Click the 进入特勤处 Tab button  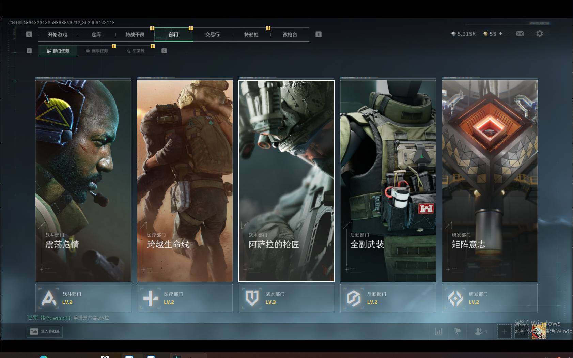[45, 331]
